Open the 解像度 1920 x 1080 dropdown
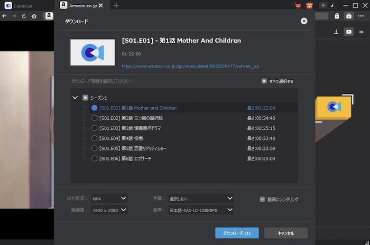The height and width of the screenshot is (245, 370). coord(109,210)
